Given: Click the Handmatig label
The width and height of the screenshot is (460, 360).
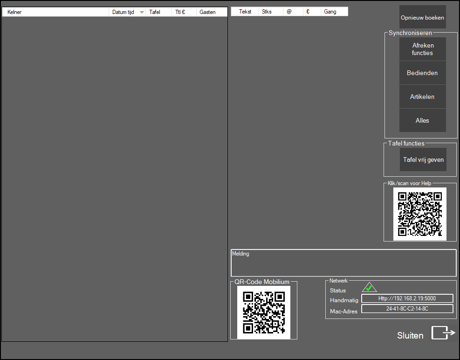Looking at the screenshot, I should click(344, 300).
